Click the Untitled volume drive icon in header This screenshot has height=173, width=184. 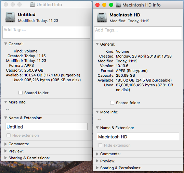[10, 17]
